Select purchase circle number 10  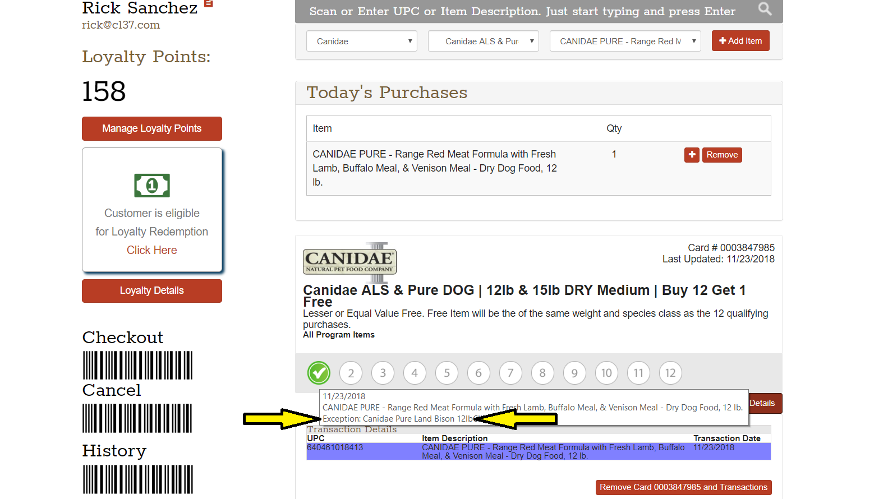pyautogui.click(x=607, y=373)
